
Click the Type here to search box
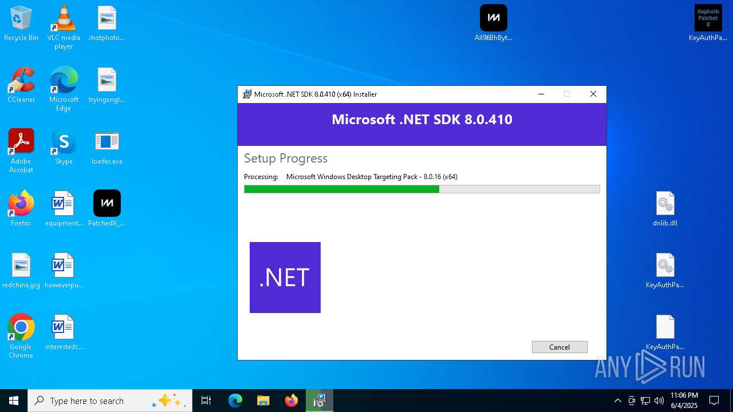110,401
